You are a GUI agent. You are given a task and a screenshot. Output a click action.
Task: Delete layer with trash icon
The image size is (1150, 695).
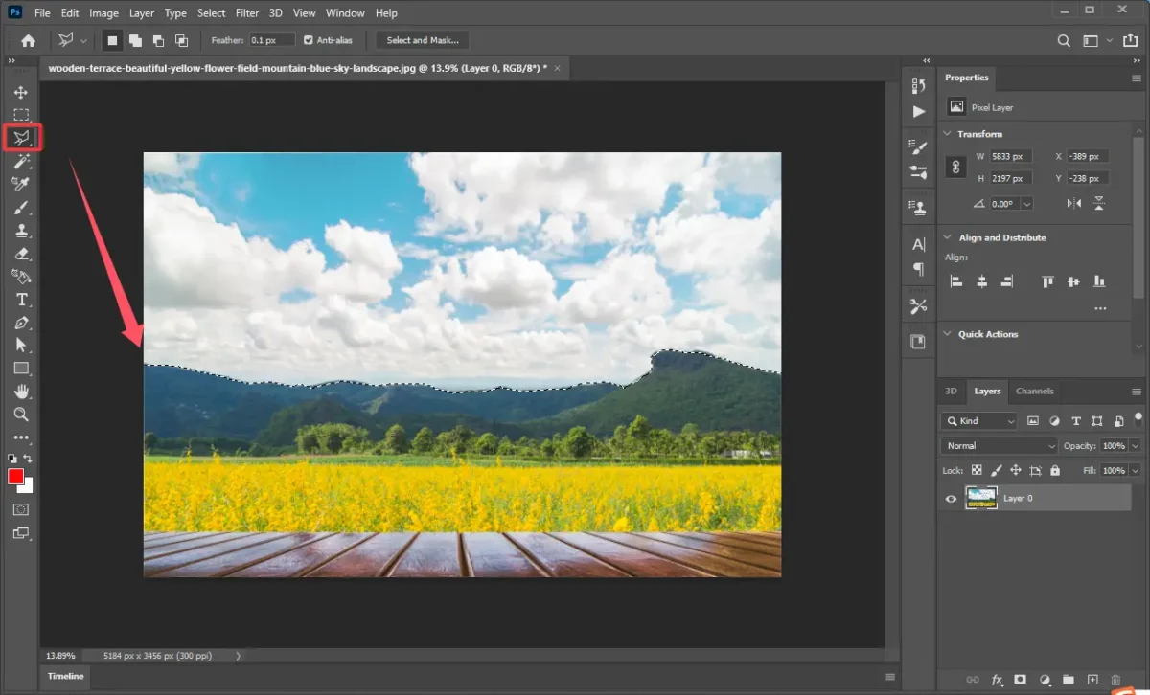[1115, 680]
